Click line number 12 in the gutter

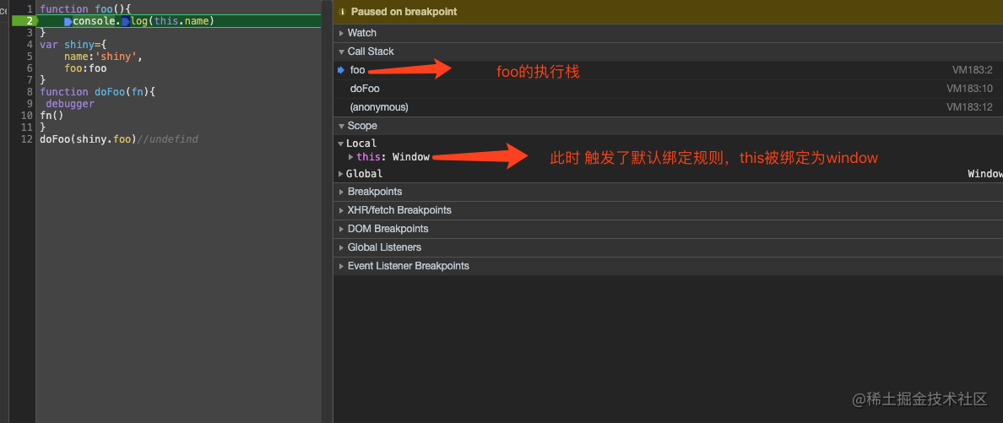[27, 138]
